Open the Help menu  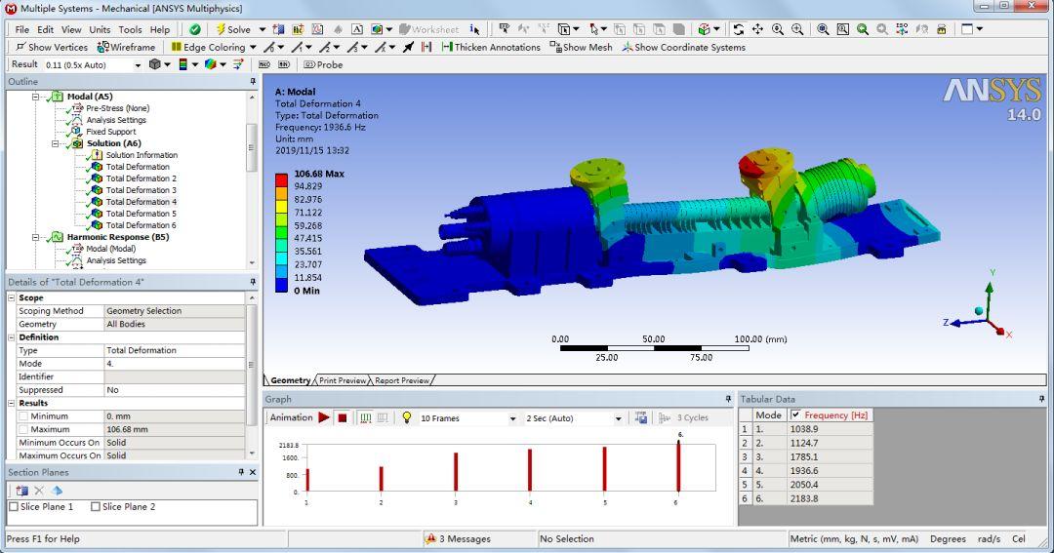(160, 29)
